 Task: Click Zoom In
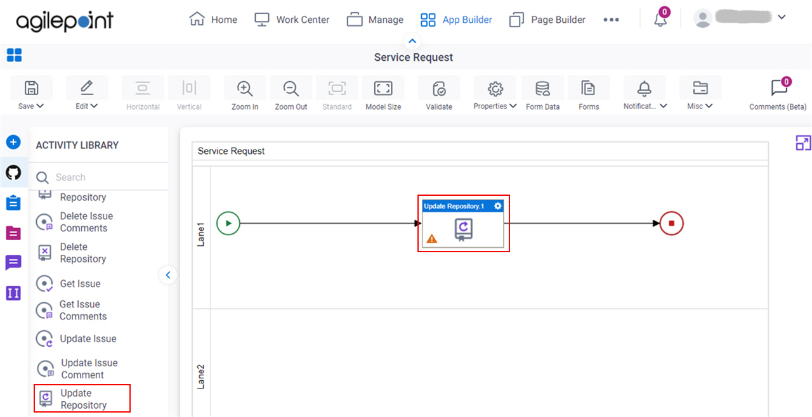[245, 94]
